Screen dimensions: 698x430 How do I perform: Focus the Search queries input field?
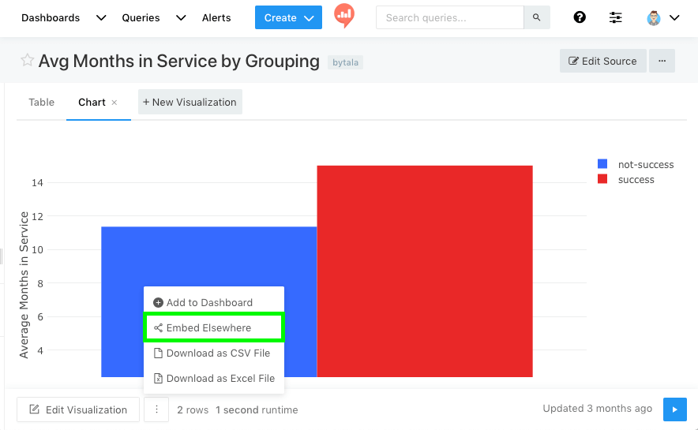(450, 17)
